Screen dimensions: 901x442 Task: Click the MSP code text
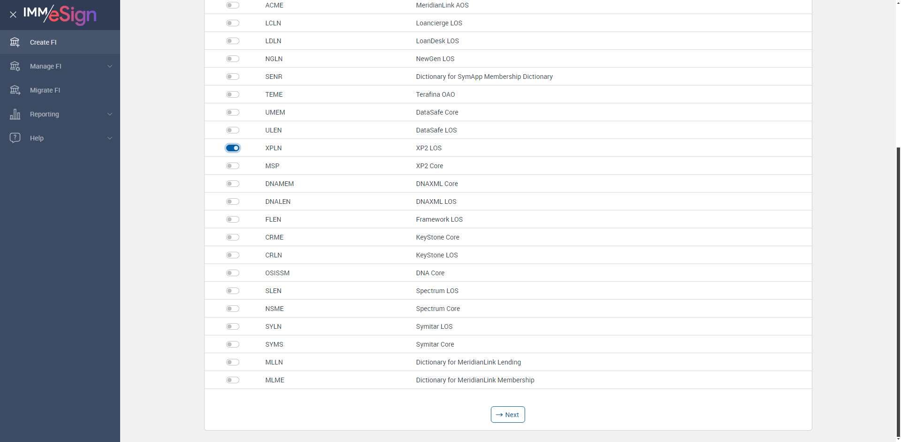(x=272, y=166)
